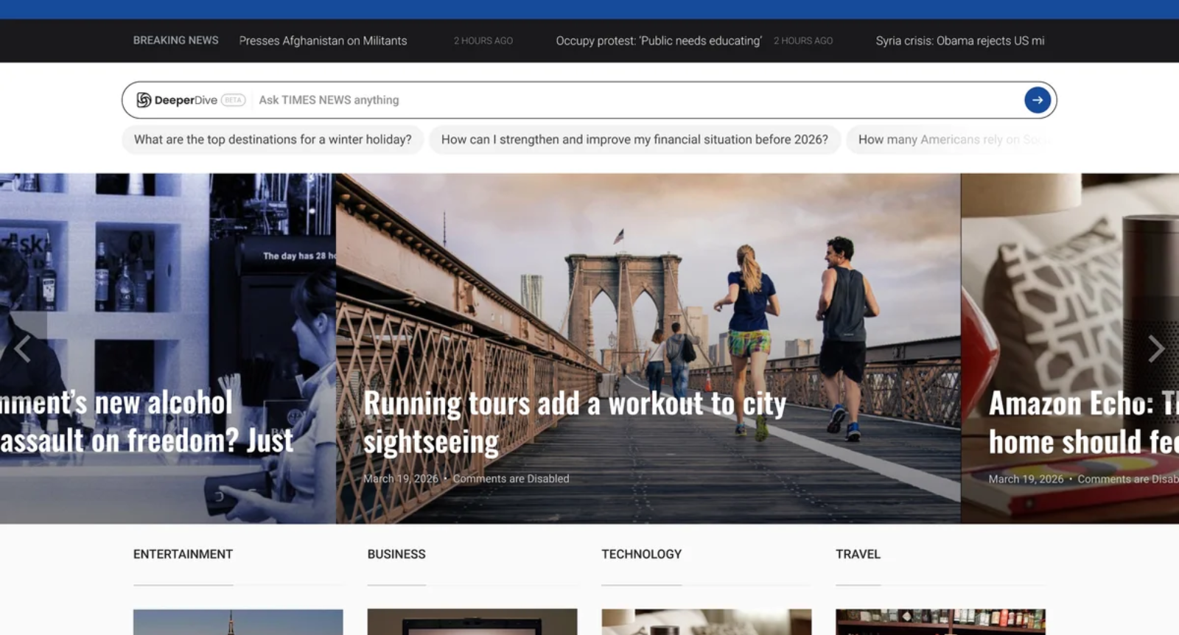Go to previous carousel slide
The height and width of the screenshot is (635, 1179).
[x=23, y=348]
